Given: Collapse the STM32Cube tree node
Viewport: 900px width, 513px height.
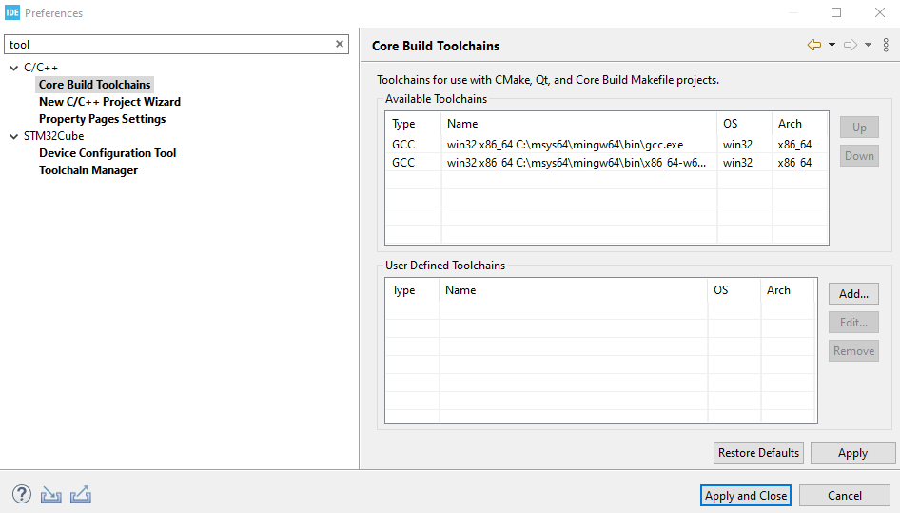Looking at the screenshot, I should tap(13, 136).
